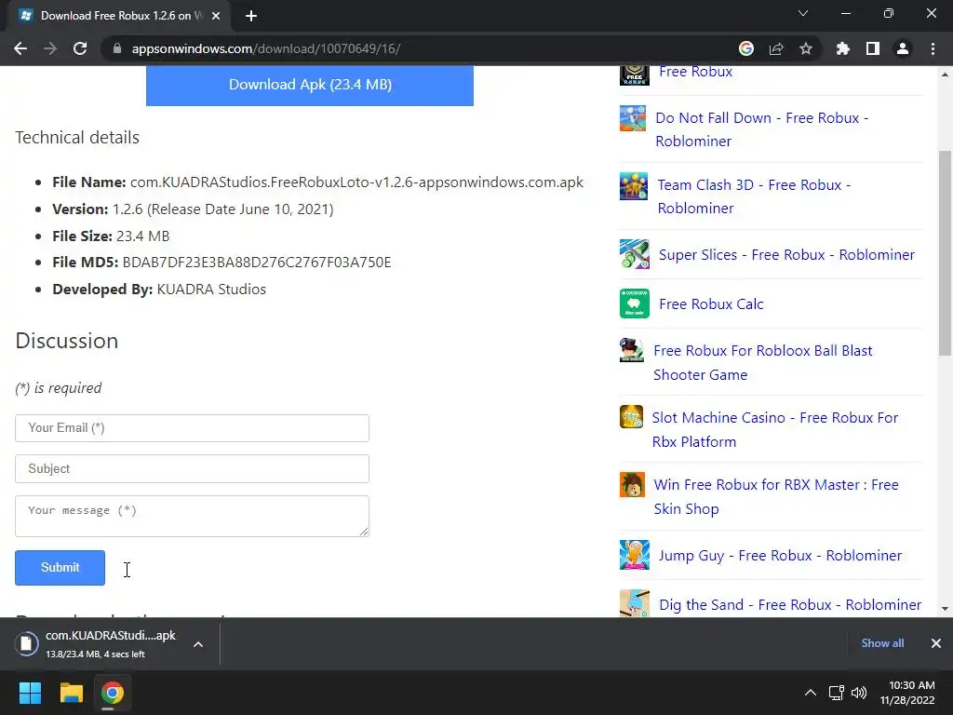Open the network status icon
This screenshot has width=953, height=715.
pyautogui.click(x=837, y=693)
